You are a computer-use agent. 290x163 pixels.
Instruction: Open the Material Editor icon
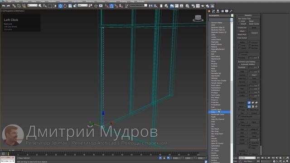tap(187, 6)
